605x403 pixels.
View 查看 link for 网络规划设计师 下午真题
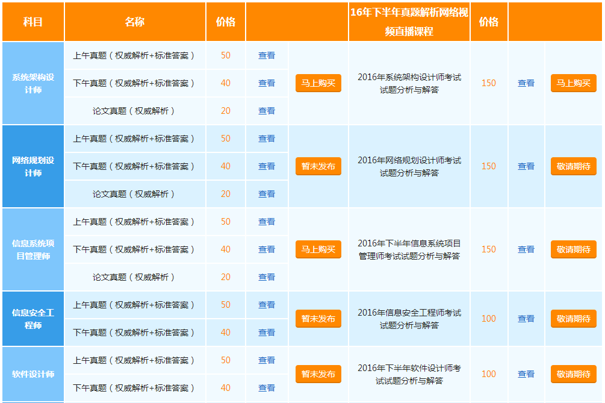[267, 166]
